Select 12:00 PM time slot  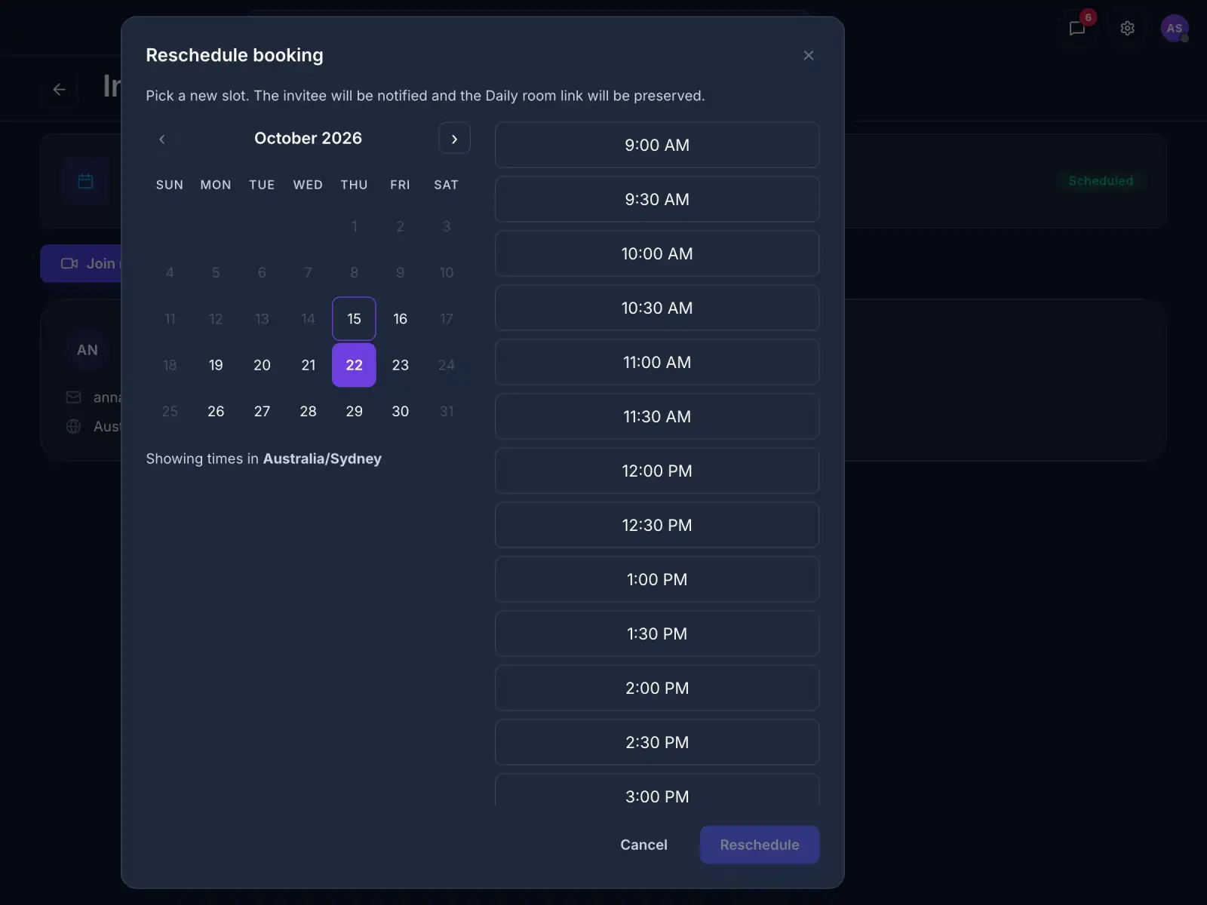(x=657, y=471)
